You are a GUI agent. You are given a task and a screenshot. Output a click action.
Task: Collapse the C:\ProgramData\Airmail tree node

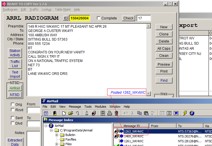click(51, 131)
